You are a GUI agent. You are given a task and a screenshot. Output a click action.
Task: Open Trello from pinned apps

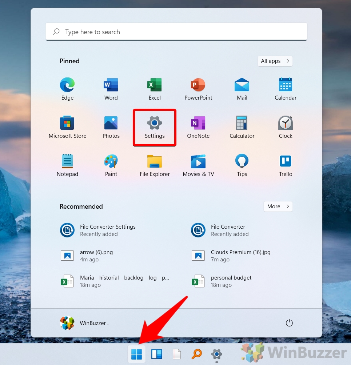pos(286,165)
